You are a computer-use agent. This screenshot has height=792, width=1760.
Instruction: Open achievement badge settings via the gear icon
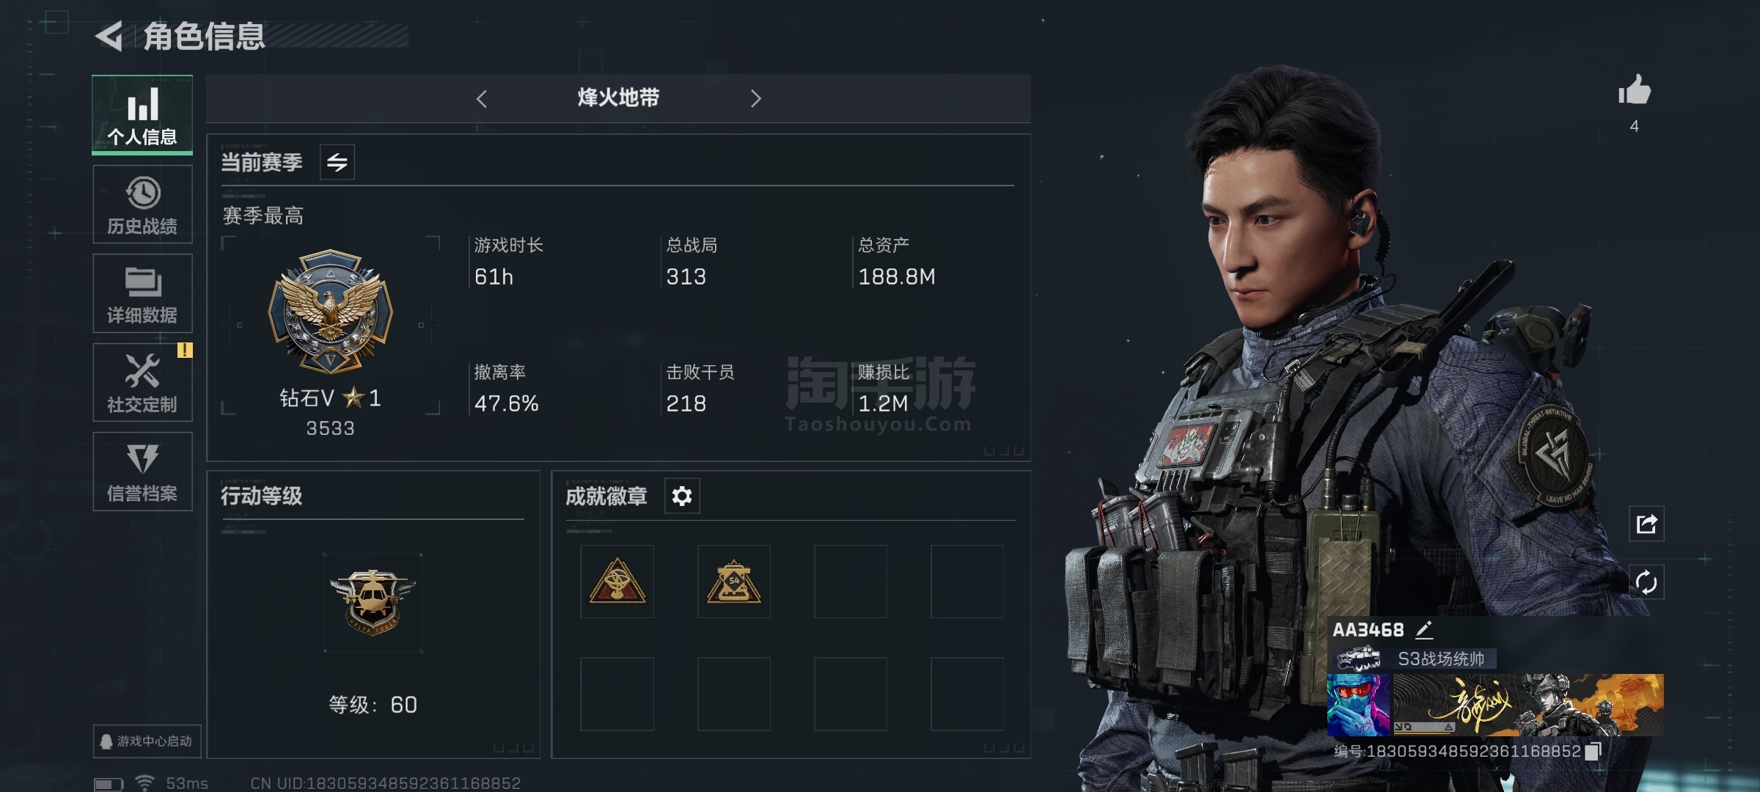point(682,496)
